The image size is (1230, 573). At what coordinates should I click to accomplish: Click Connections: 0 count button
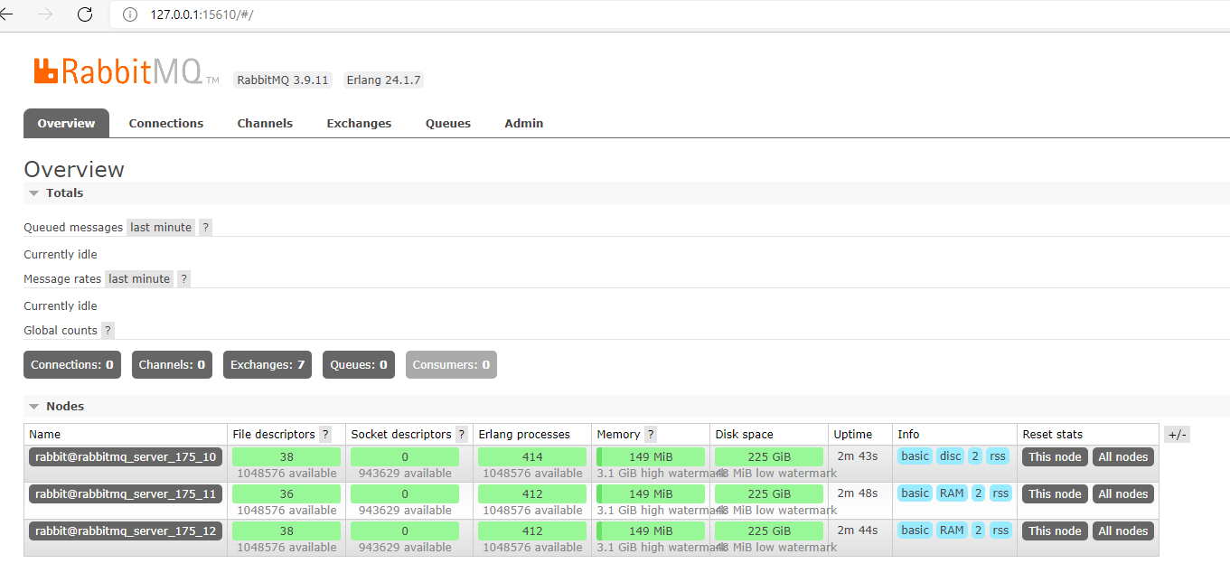point(72,365)
